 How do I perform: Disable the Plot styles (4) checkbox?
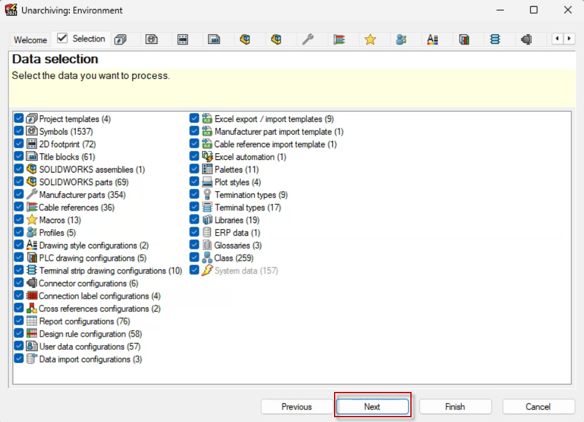click(194, 182)
